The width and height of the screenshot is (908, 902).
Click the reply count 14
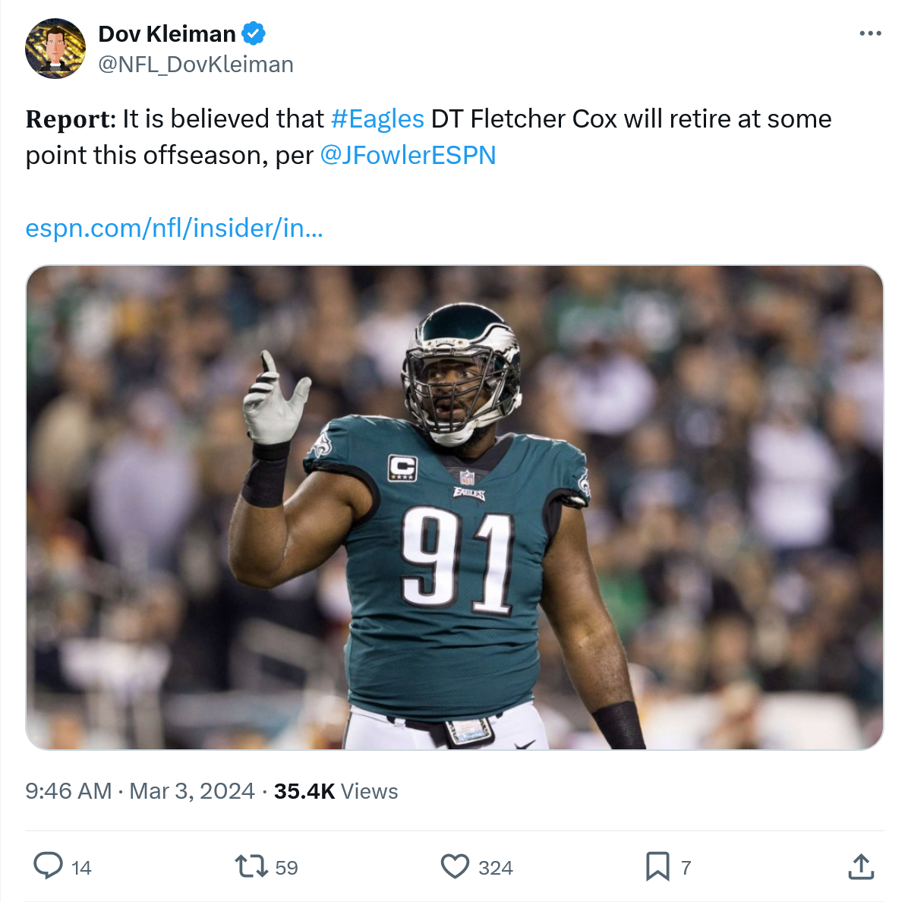[81, 868]
